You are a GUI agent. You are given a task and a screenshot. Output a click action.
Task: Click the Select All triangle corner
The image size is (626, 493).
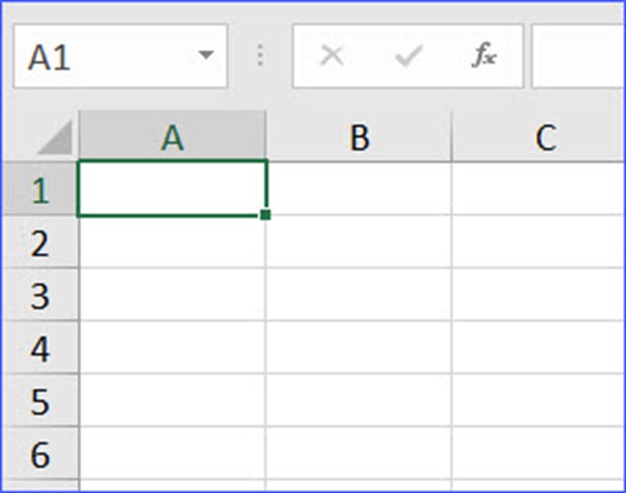55,137
